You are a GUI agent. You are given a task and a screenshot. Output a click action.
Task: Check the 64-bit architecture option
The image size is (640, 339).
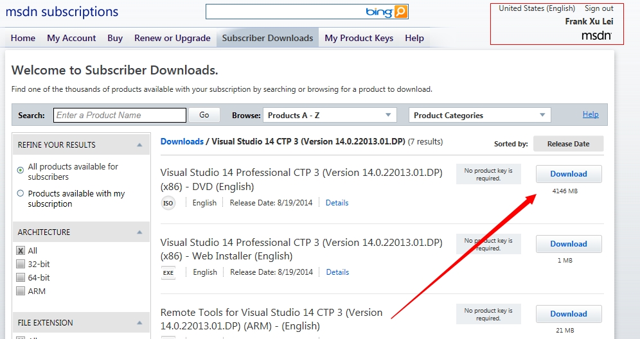click(x=21, y=277)
